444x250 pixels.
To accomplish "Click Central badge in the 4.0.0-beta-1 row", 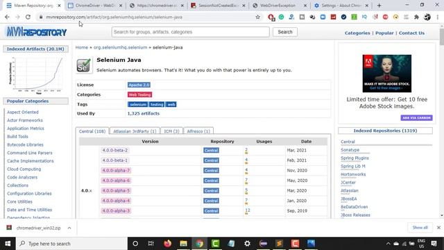I will (x=211, y=160).
